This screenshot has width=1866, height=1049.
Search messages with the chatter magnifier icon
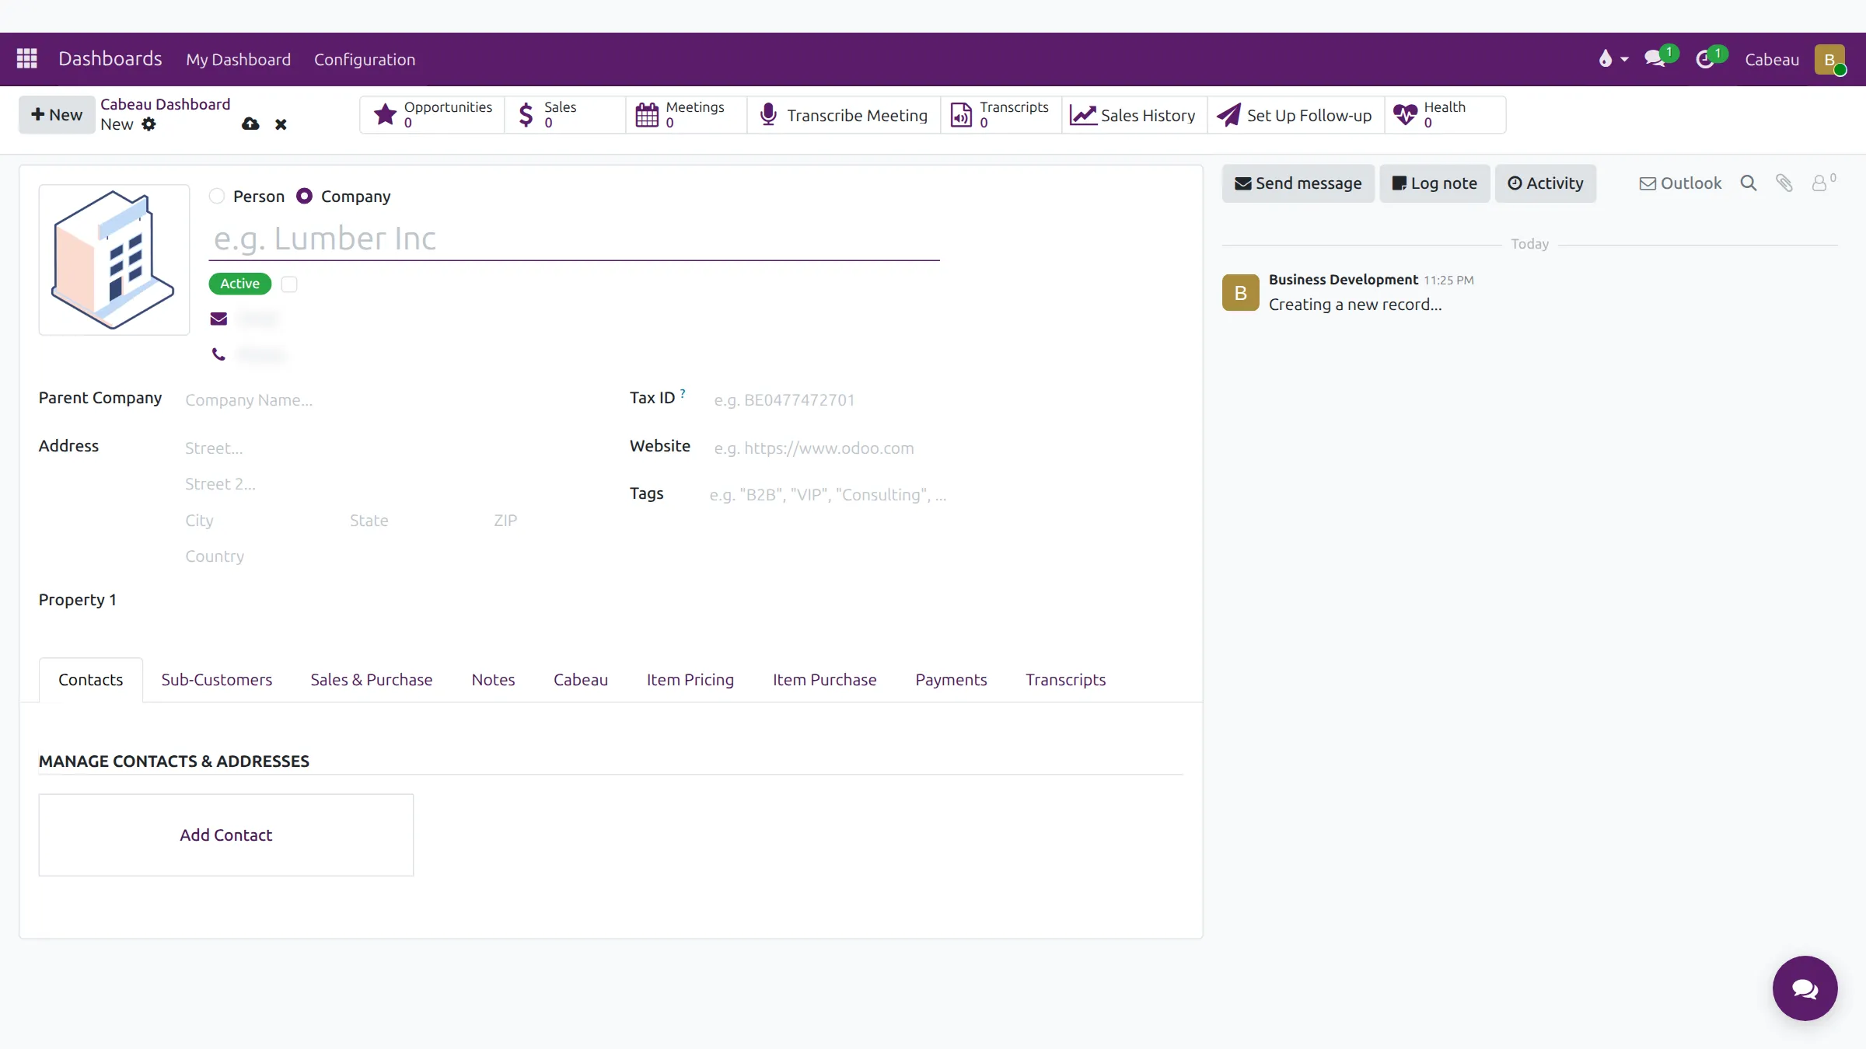pos(1748,183)
